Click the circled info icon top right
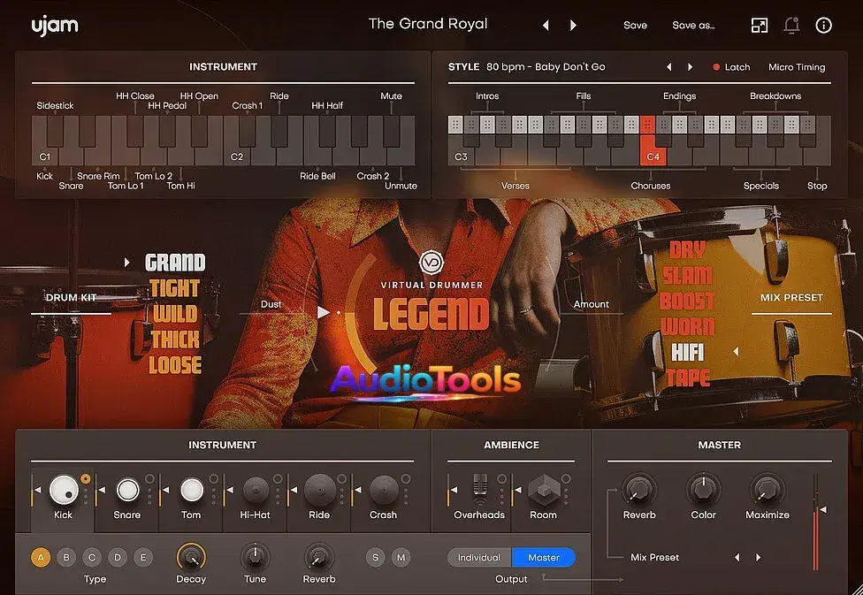This screenshot has height=595, width=863. pyautogui.click(x=823, y=25)
